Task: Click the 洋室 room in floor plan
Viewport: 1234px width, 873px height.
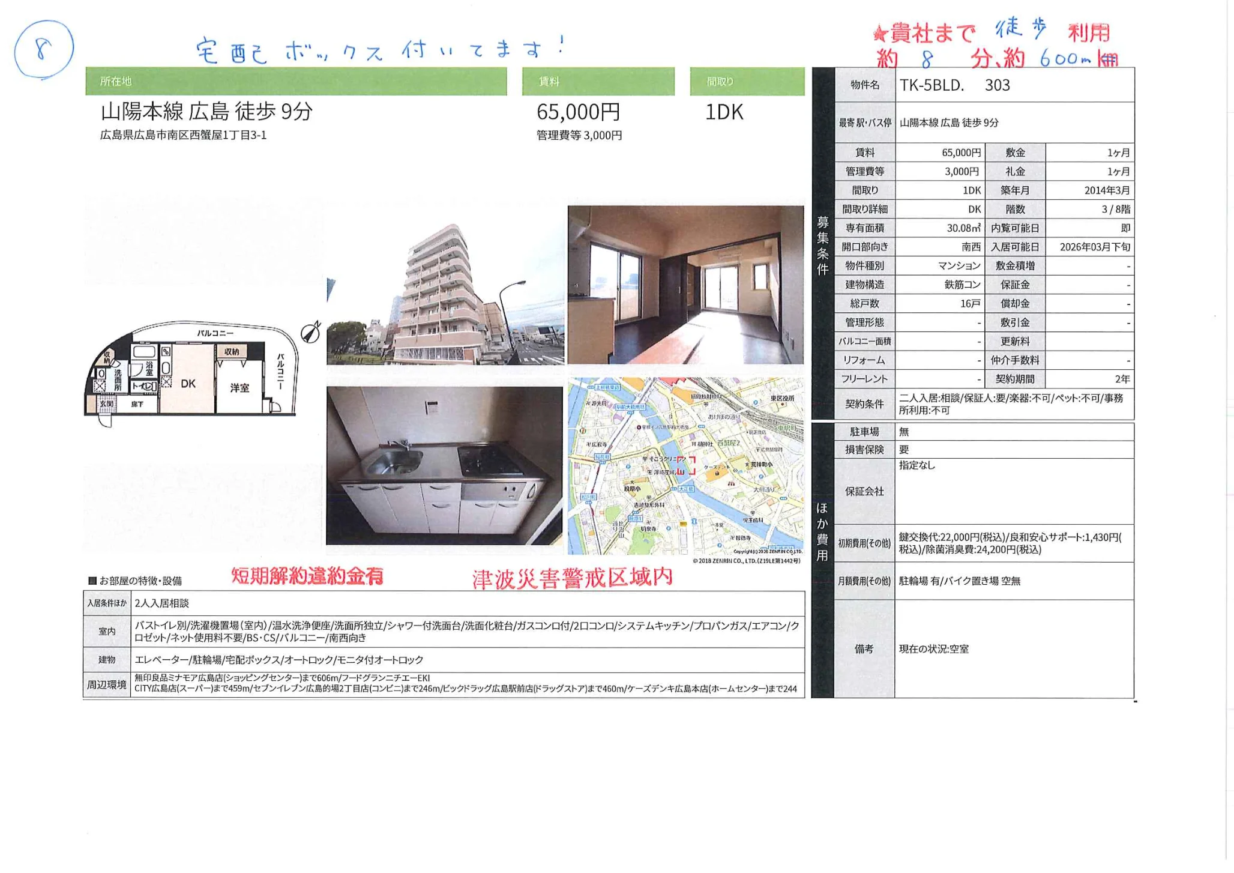Action: pyautogui.click(x=239, y=388)
